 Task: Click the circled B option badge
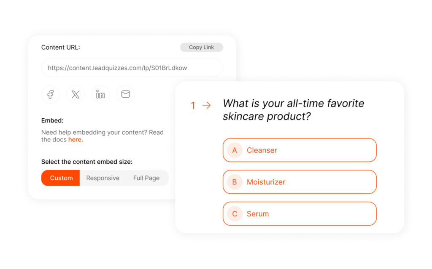pos(234,182)
